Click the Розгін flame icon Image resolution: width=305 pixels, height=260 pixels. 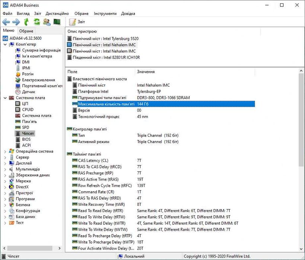pos(18,74)
